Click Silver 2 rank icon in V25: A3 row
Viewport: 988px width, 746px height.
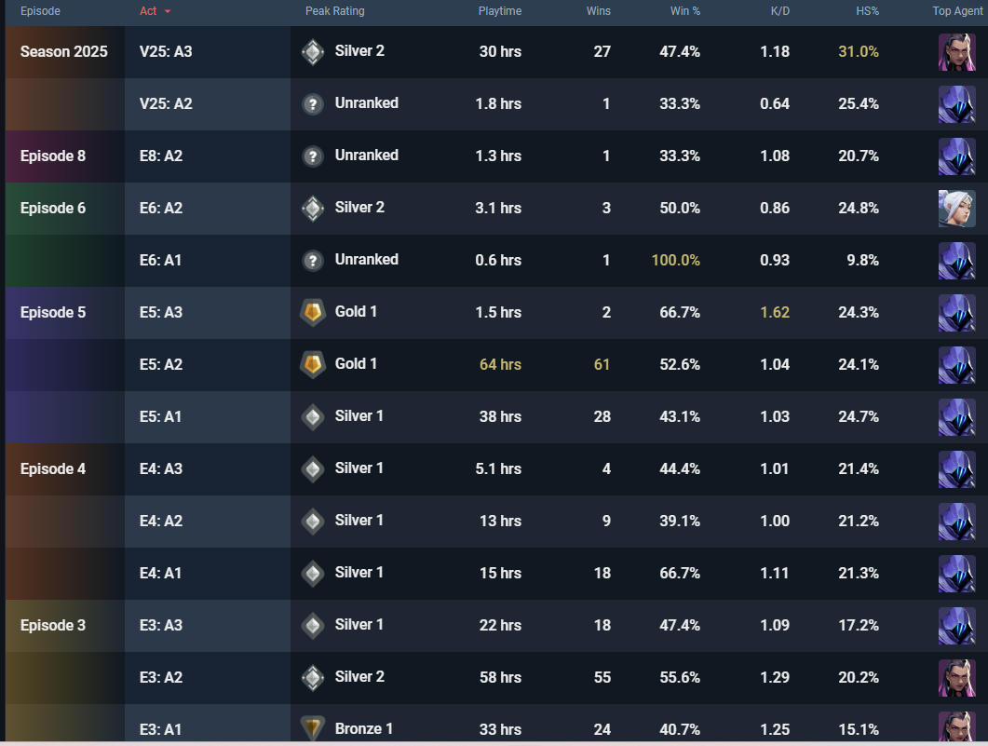[x=313, y=52]
